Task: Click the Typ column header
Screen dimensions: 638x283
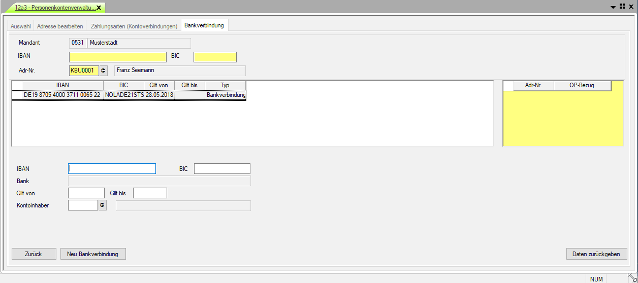Action: tap(225, 85)
